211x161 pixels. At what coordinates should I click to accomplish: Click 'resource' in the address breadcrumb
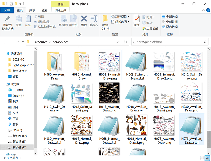pyautogui.click(x=41, y=42)
